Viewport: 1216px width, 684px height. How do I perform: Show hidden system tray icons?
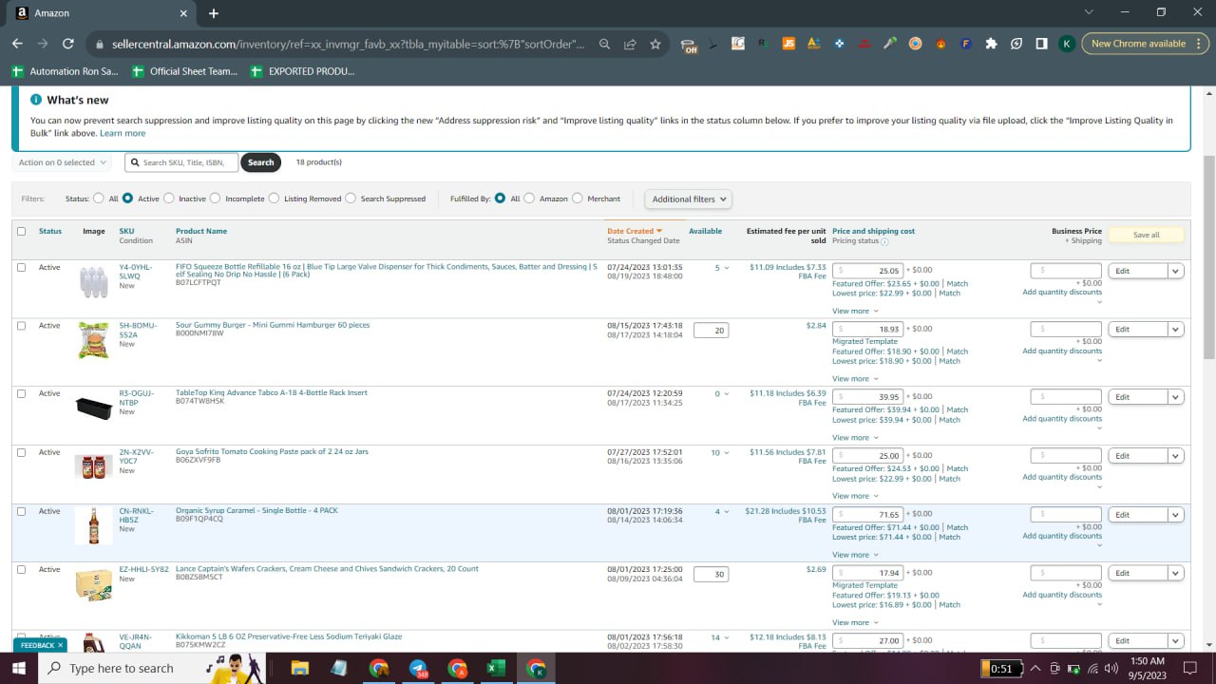pyautogui.click(x=1035, y=668)
